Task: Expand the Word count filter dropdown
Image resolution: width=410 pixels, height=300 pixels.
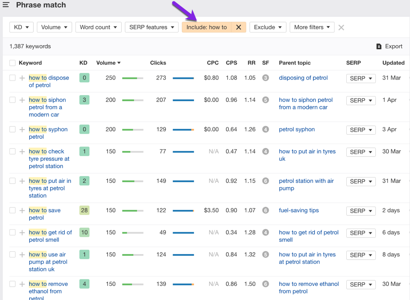Action: click(98, 27)
